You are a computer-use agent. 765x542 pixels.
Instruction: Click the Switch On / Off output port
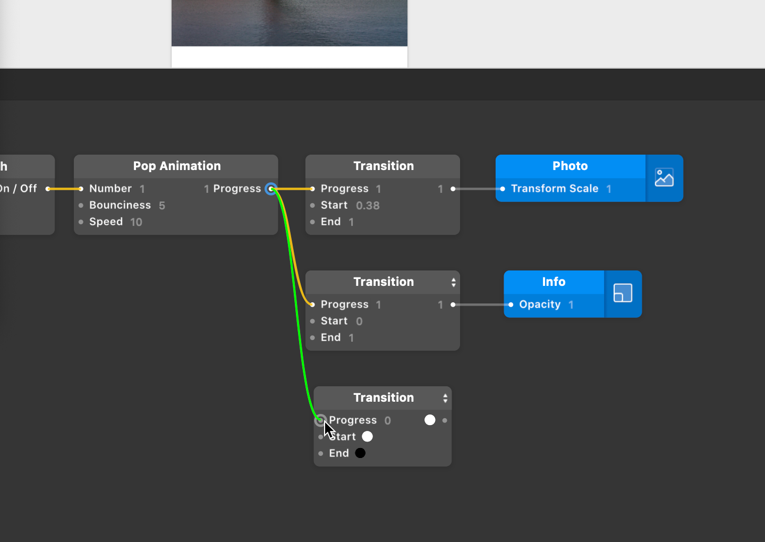click(48, 189)
